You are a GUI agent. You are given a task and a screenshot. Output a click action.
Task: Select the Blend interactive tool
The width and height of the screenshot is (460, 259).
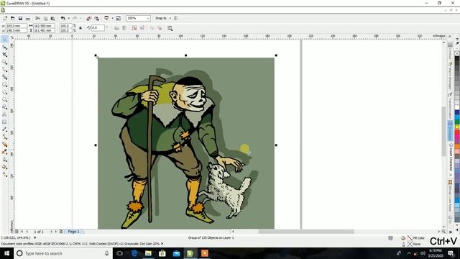[x=4, y=145]
